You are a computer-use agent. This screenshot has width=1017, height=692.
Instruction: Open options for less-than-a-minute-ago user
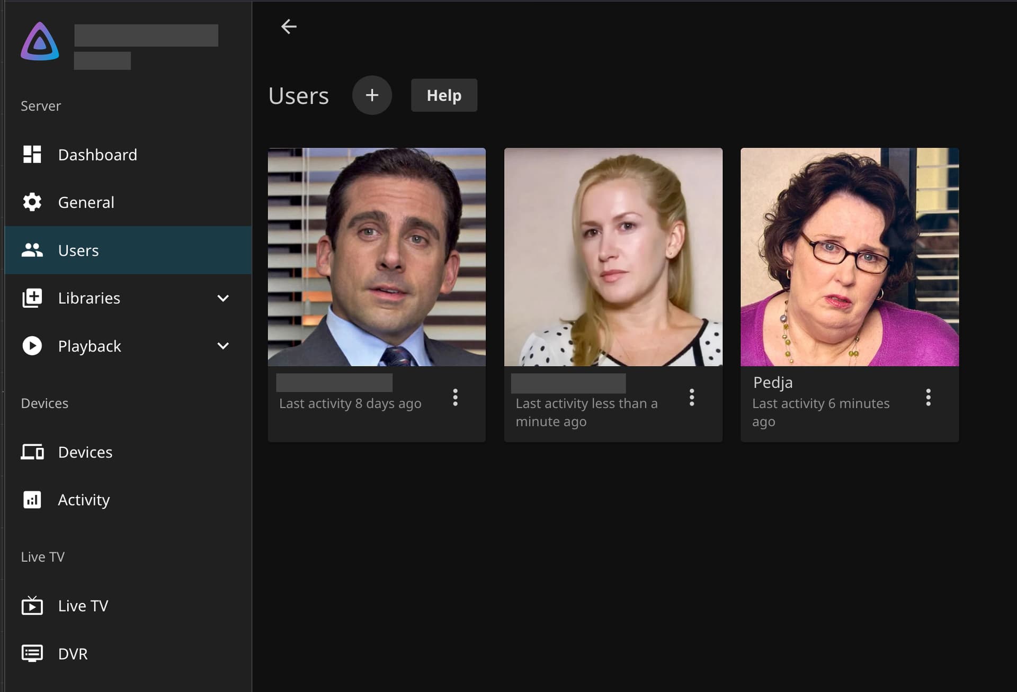pos(691,397)
